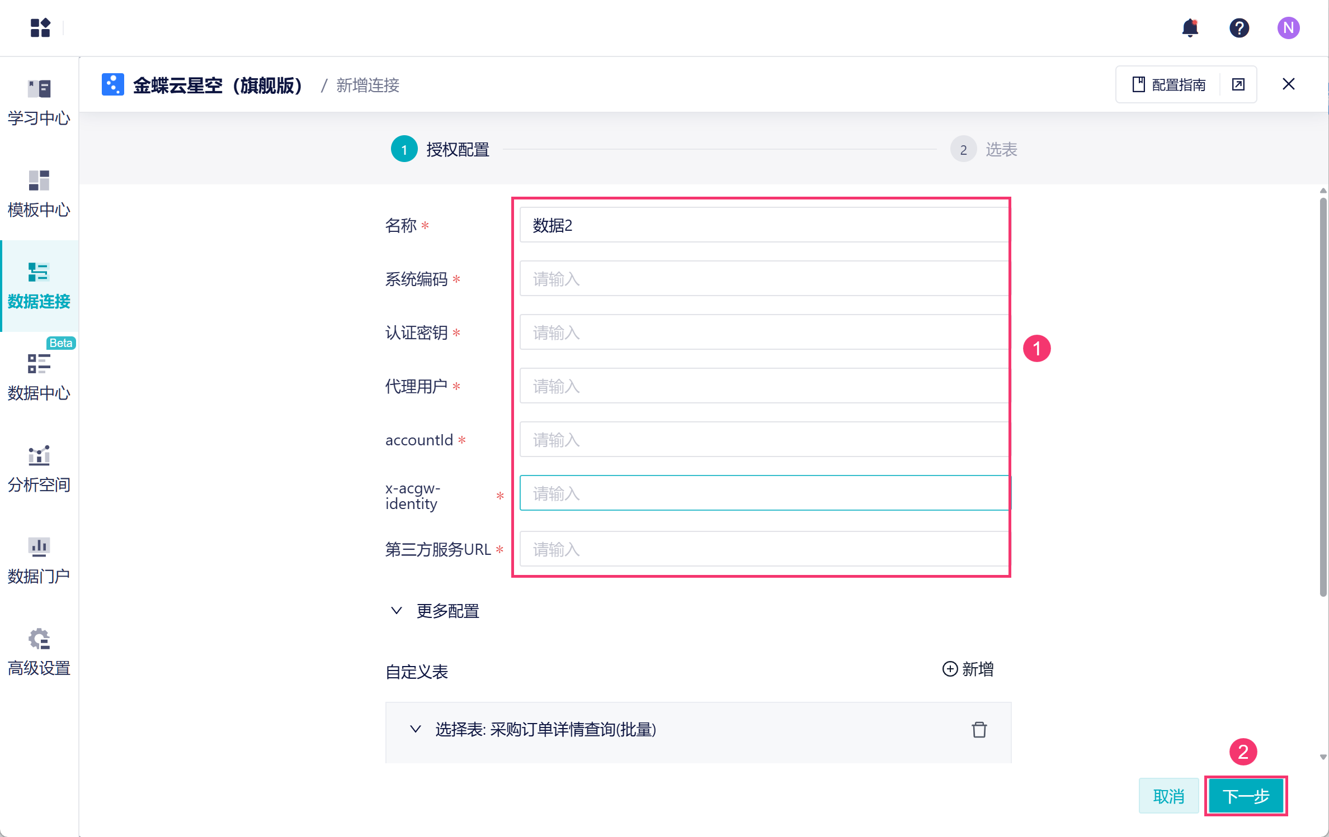
Task: Switch to 数据中心 Beta sidebar item
Action: pos(39,378)
